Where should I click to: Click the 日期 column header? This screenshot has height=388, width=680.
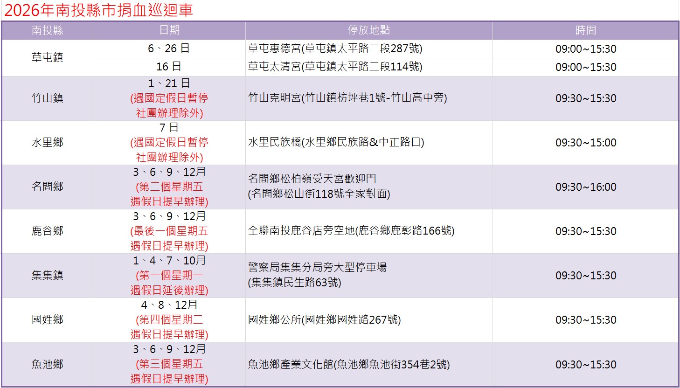[169, 30]
